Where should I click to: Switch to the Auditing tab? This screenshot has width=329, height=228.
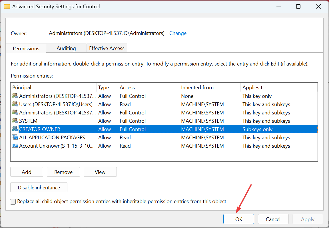(66, 48)
